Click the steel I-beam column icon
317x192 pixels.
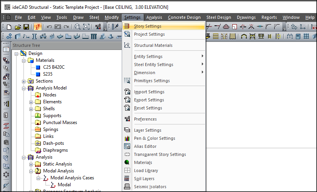click(x=34, y=36)
